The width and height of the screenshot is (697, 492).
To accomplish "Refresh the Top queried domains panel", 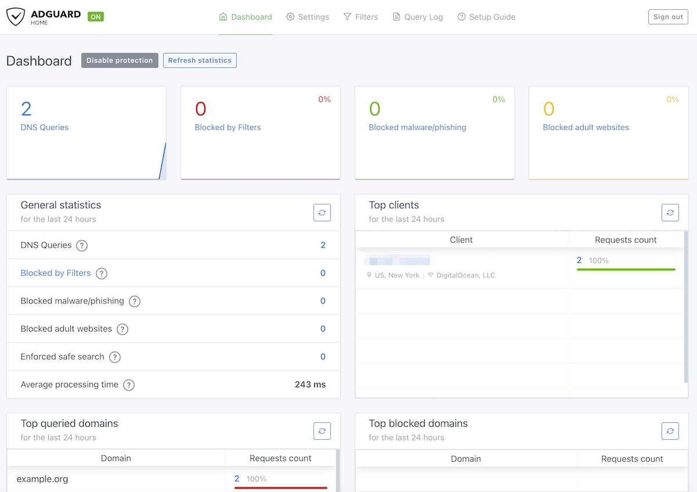I will 322,431.
